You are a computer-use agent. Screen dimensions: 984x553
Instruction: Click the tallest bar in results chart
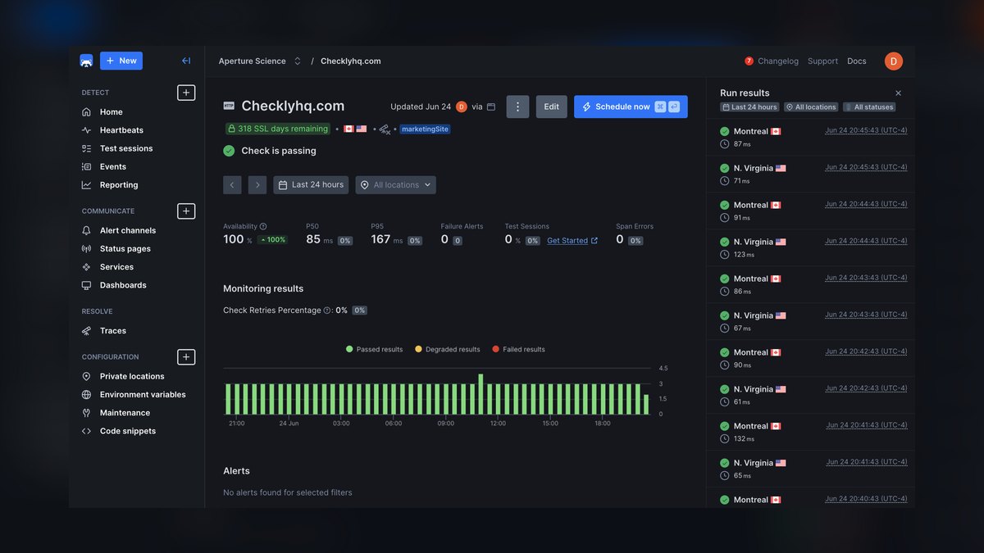click(x=481, y=394)
